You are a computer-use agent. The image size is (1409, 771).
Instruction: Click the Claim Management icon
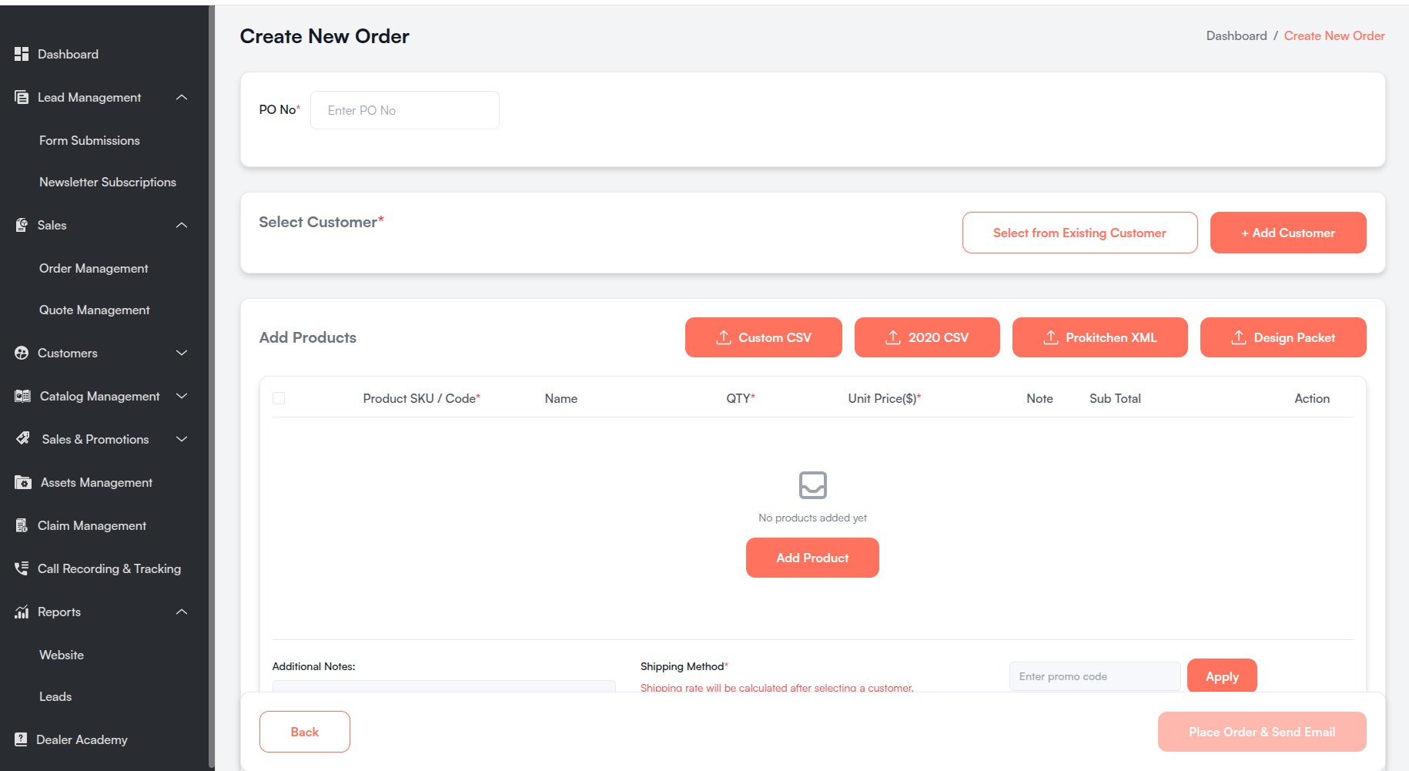22,525
